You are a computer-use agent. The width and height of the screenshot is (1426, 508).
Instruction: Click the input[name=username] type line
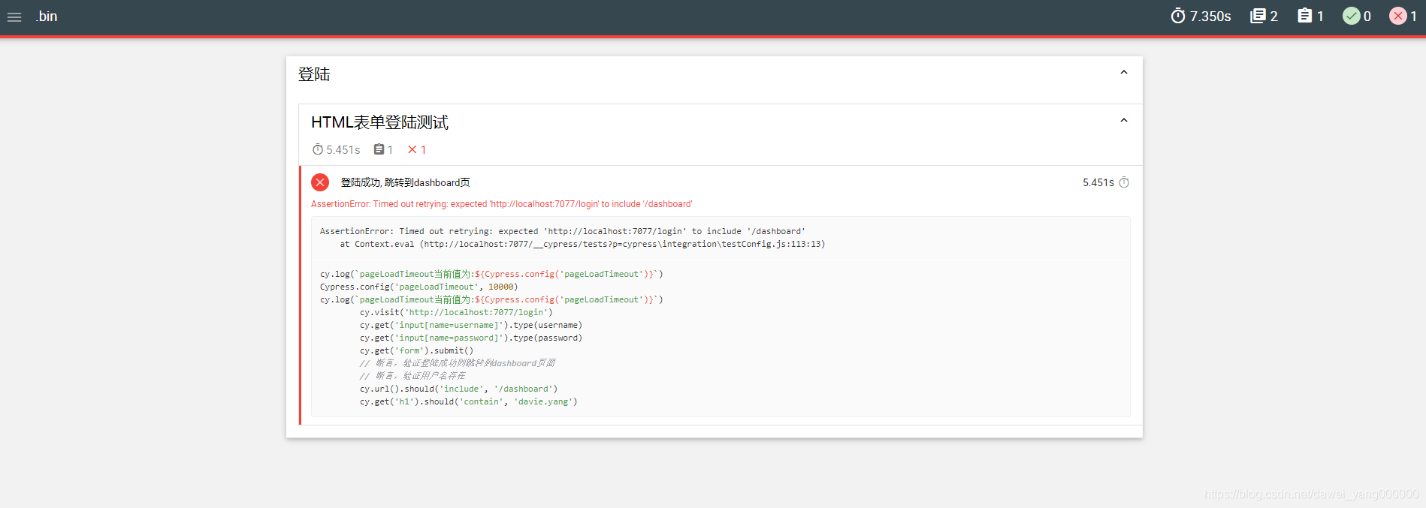[470, 325]
